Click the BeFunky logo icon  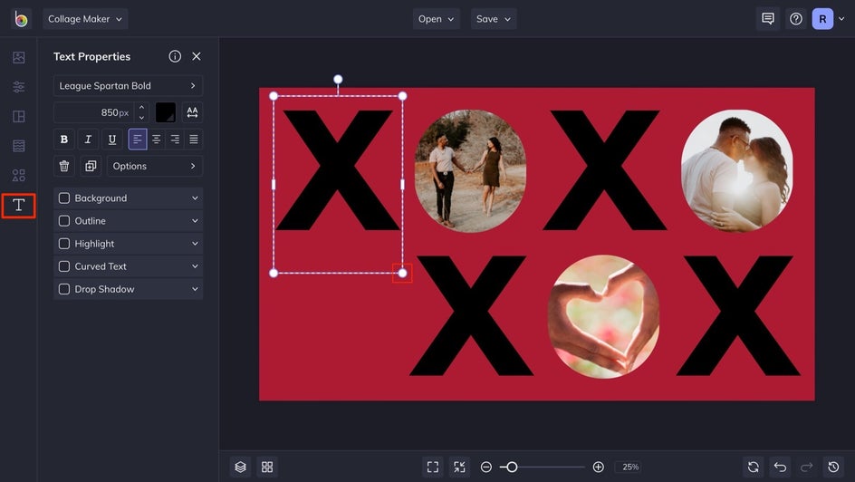(x=21, y=19)
